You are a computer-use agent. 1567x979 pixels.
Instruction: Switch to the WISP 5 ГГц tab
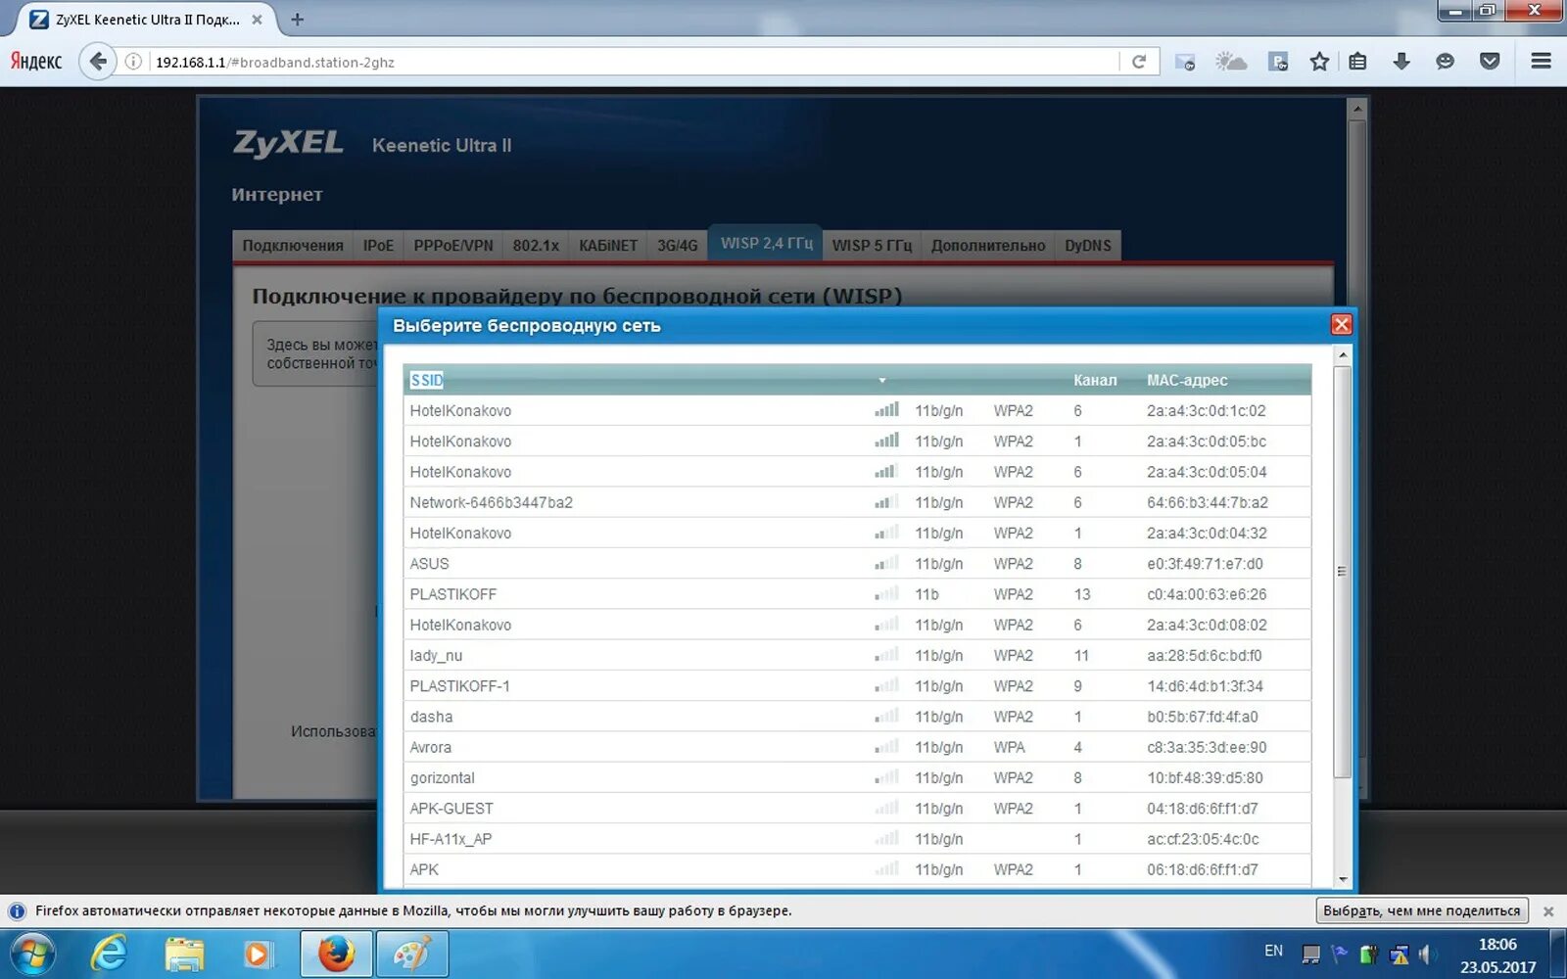[872, 246]
